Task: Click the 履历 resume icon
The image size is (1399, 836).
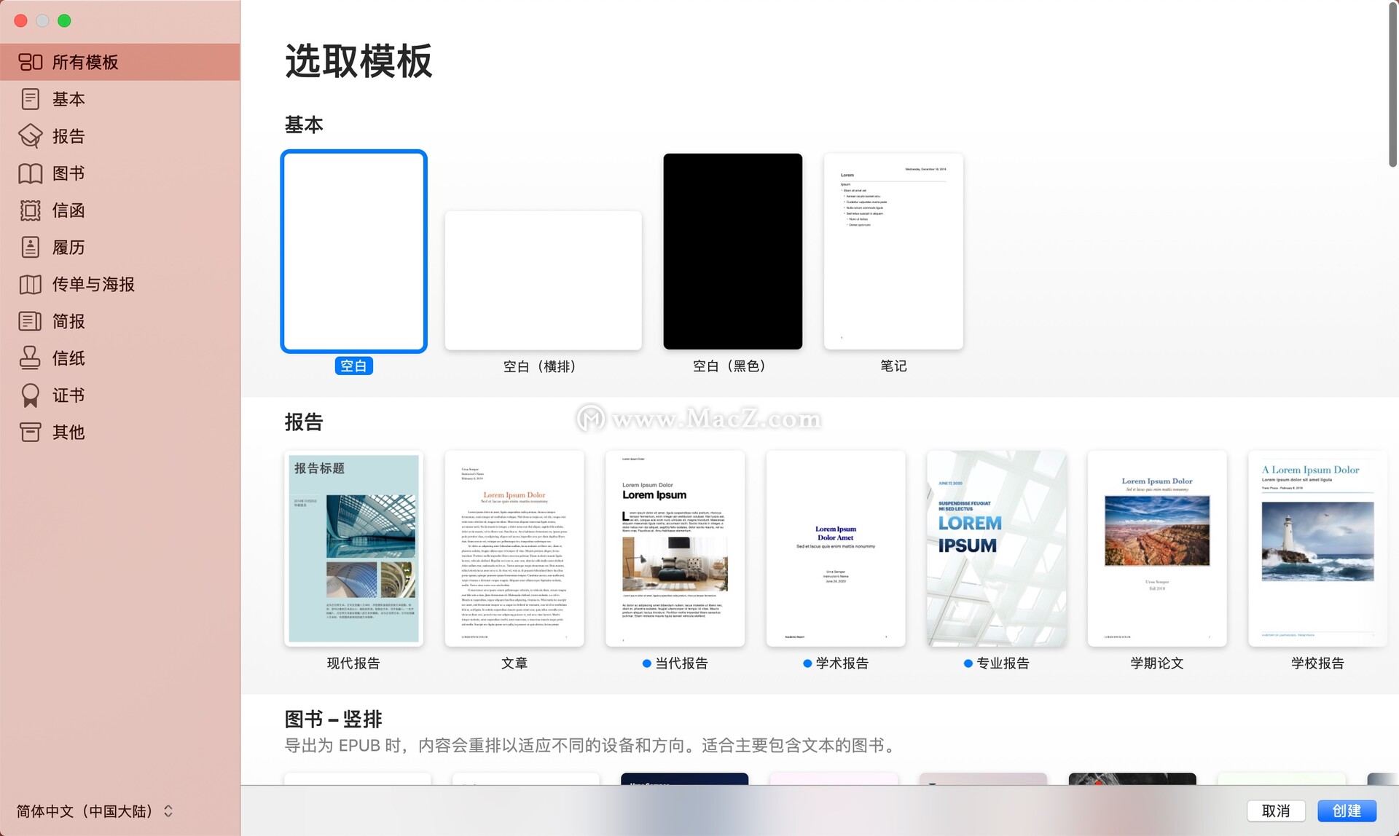Action: tap(31, 248)
